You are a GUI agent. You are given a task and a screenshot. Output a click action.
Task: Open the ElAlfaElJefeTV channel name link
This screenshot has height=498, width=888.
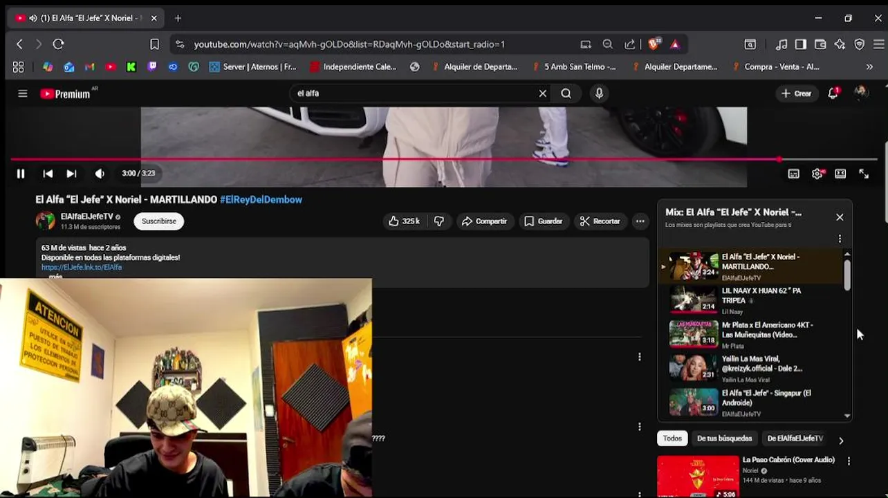point(86,216)
